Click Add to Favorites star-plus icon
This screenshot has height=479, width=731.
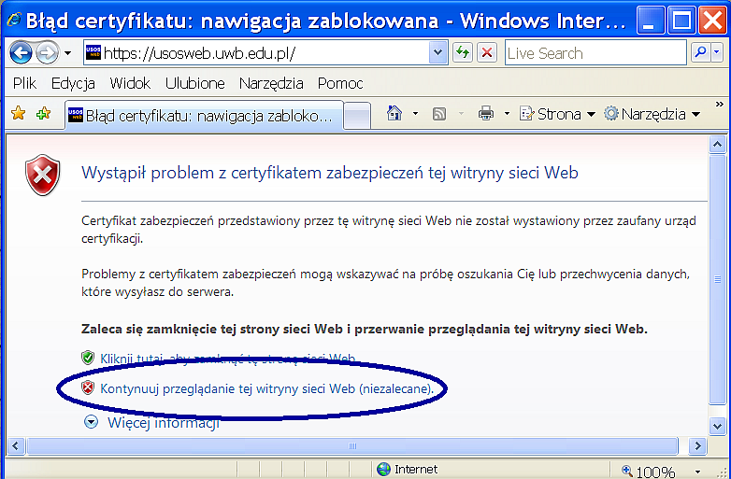coord(44,113)
